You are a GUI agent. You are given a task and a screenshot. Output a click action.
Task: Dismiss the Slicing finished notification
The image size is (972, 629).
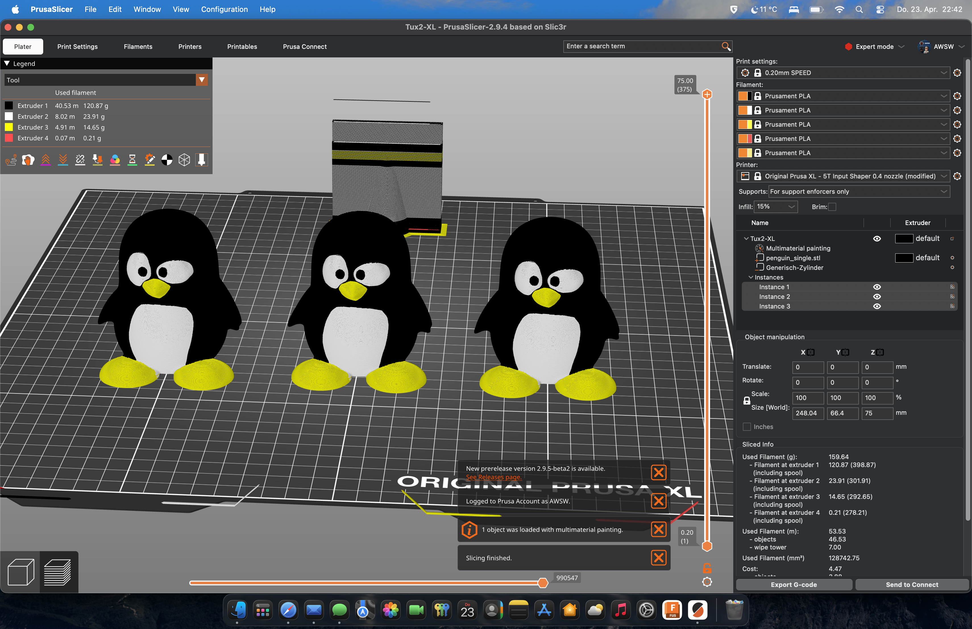click(x=658, y=558)
